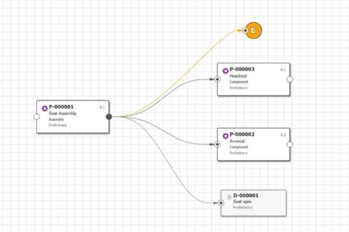Select the D-000001 title text
The image size is (349, 232).
pyautogui.click(x=246, y=196)
